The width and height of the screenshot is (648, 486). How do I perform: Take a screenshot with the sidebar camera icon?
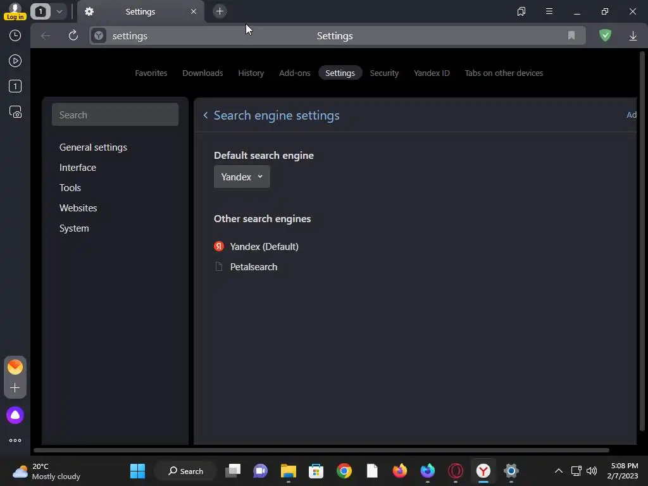(15, 112)
